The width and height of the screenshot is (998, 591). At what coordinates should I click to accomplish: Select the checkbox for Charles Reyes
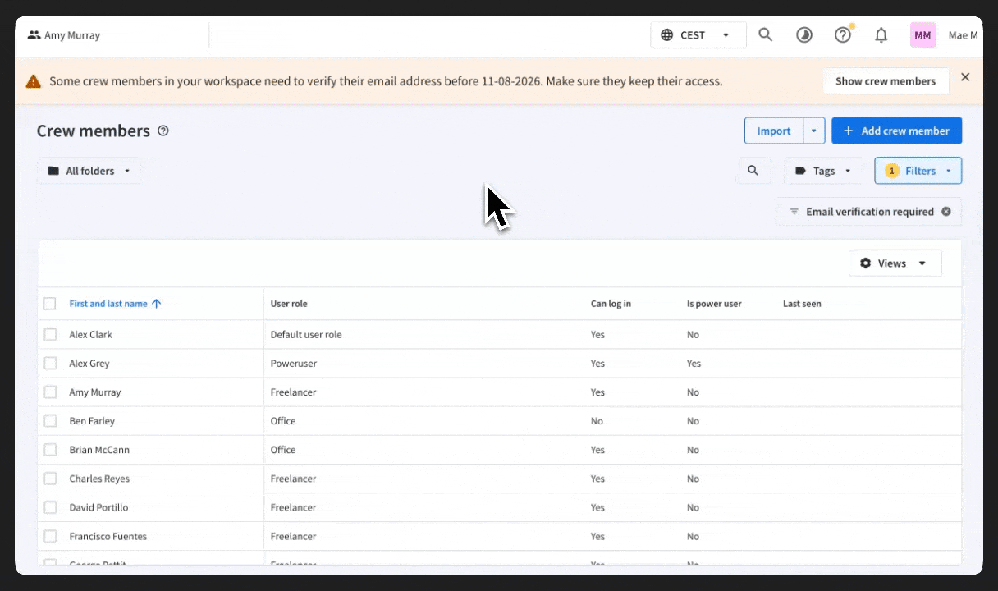pyautogui.click(x=50, y=479)
